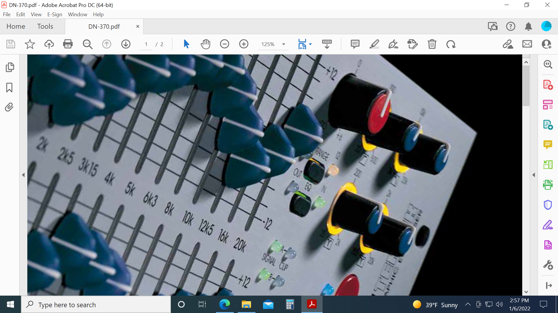Add the document to favorites with the star

[x=29, y=44]
